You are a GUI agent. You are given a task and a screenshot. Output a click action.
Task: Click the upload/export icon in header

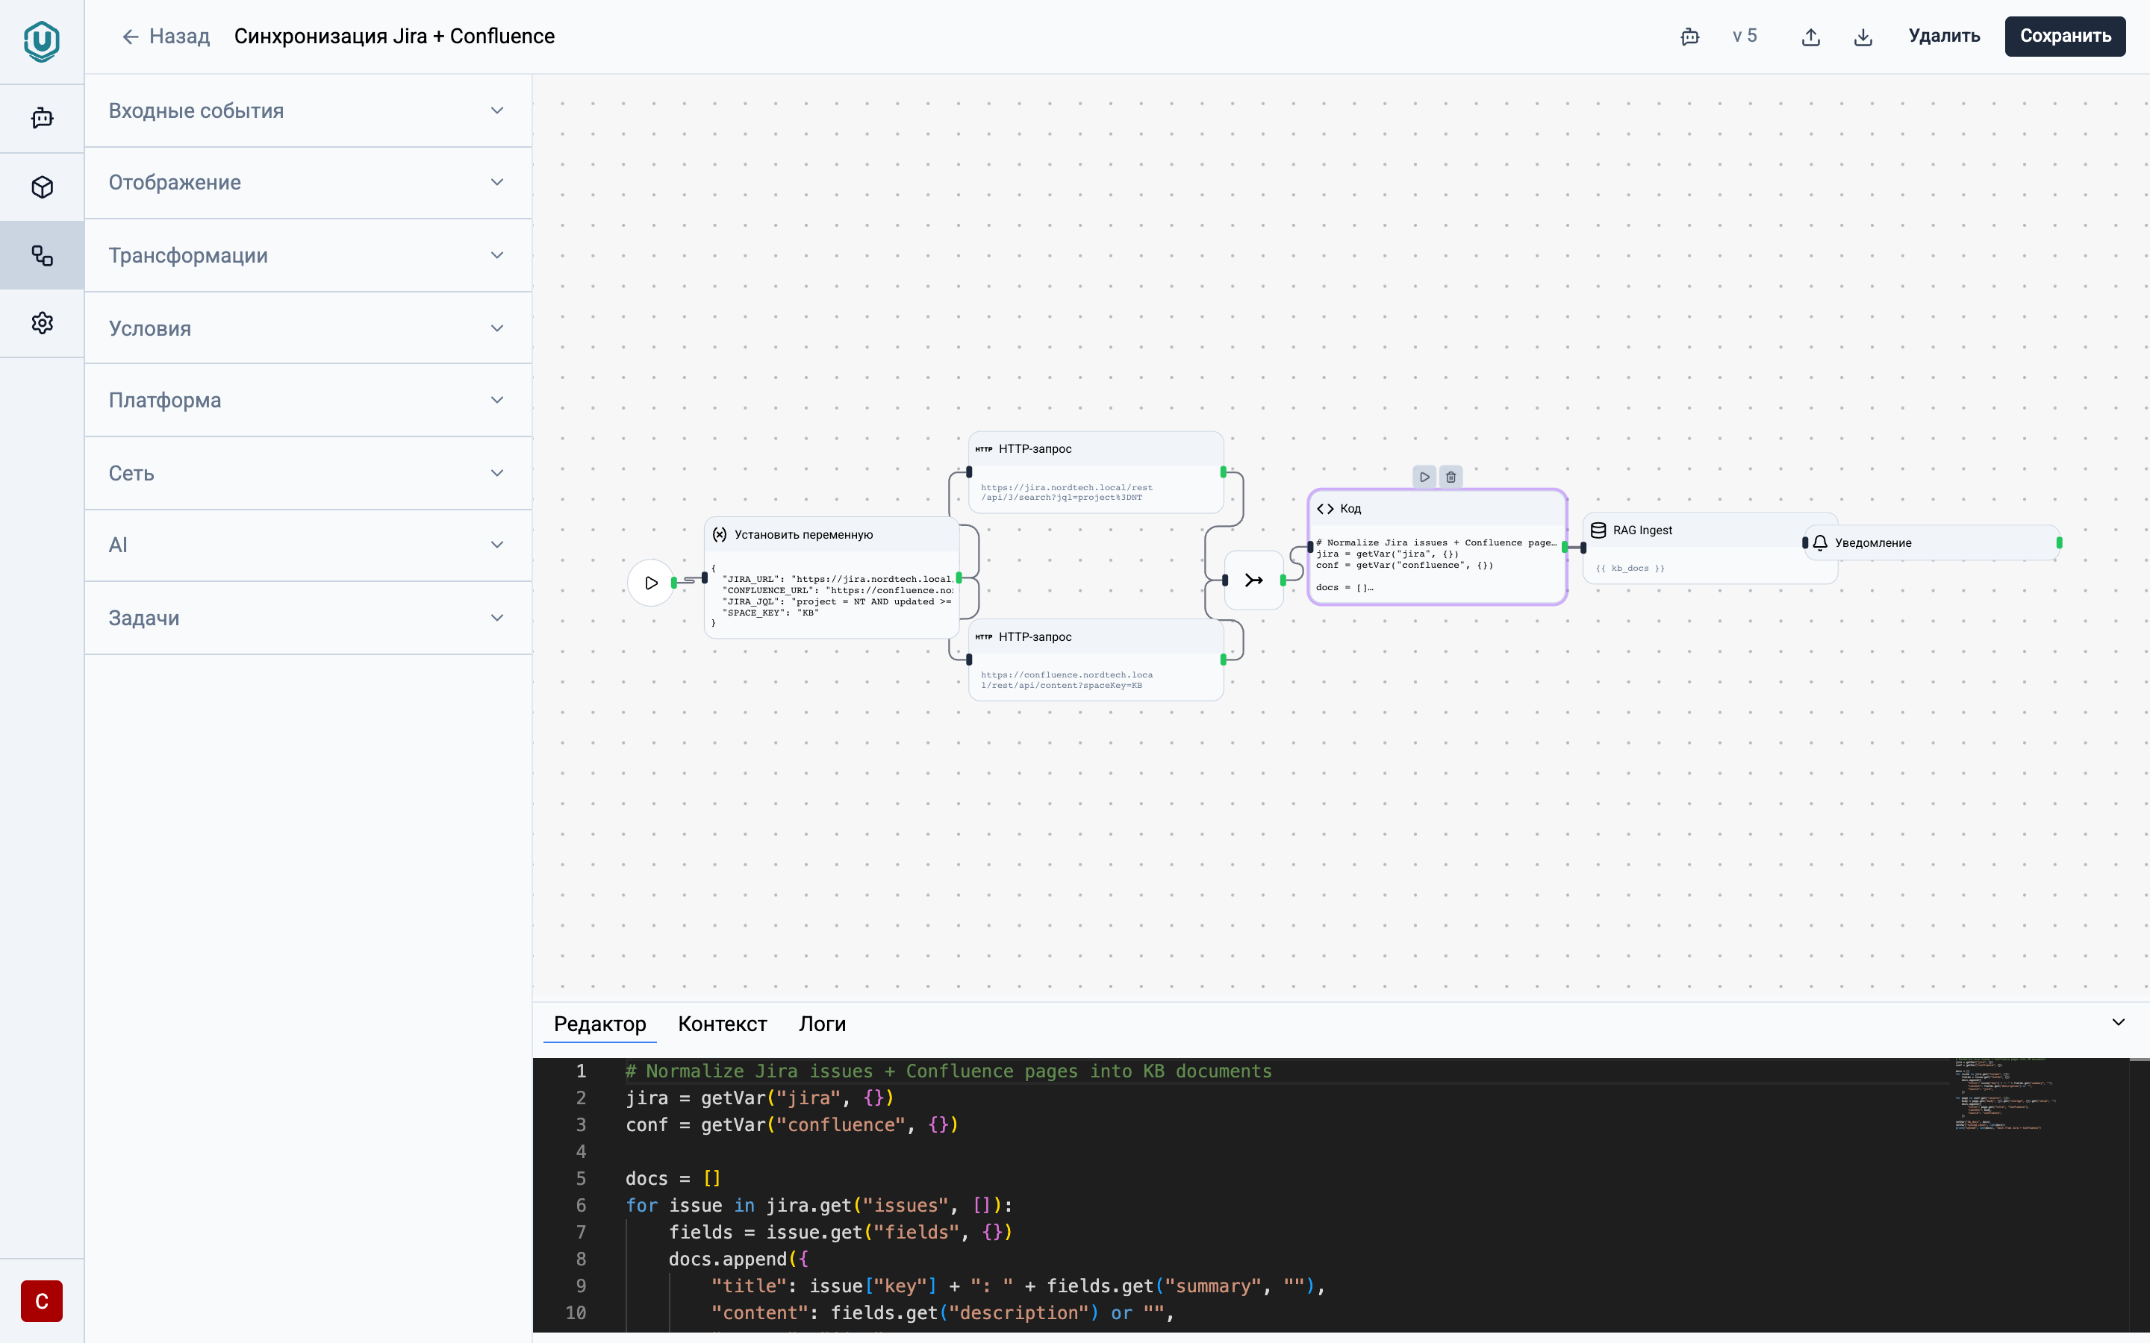point(1810,37)
